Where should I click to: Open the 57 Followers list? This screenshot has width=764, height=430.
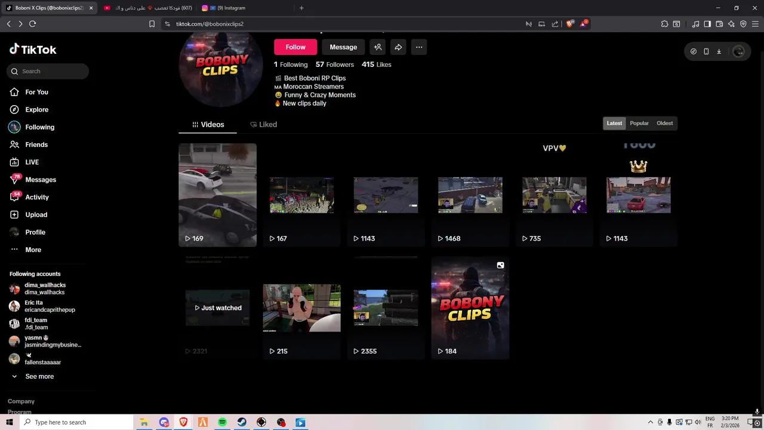click(x=335, y=64)
